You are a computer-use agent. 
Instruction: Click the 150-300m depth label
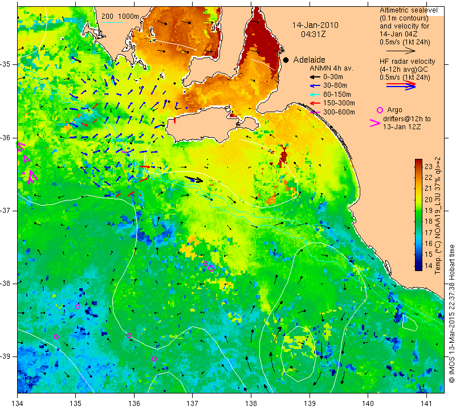(x=339, y=103)
